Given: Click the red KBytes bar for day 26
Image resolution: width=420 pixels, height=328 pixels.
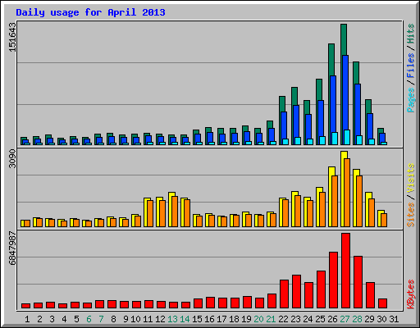Looking at the screenshot, I should click(333, 280).
